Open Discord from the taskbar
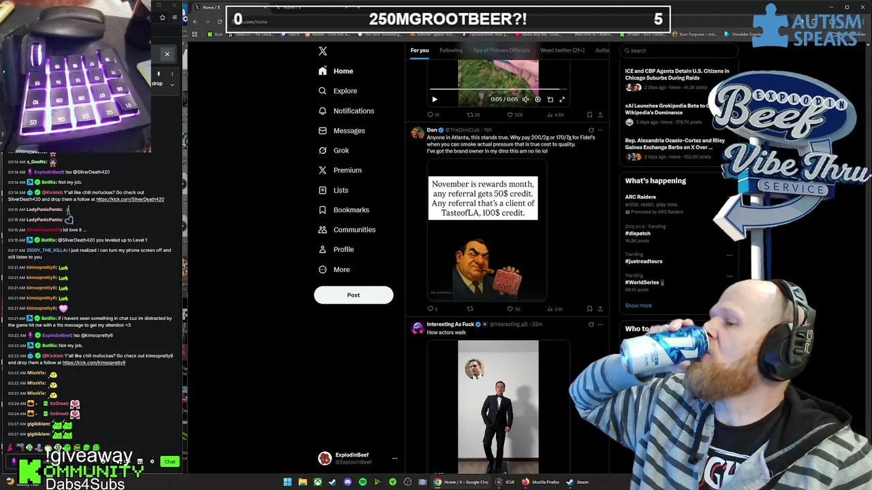Viewport: 872px width, 490px height. coord(347,482)
